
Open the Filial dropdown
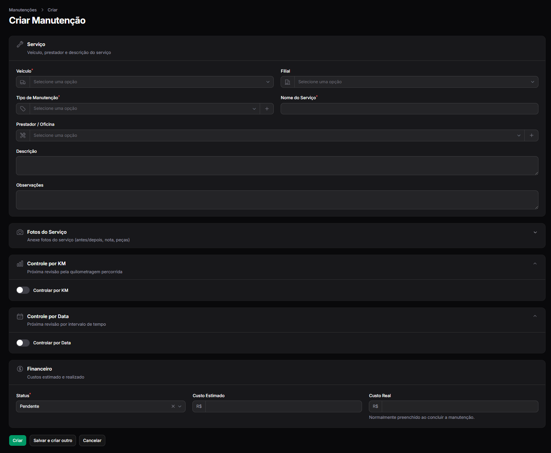416,82
